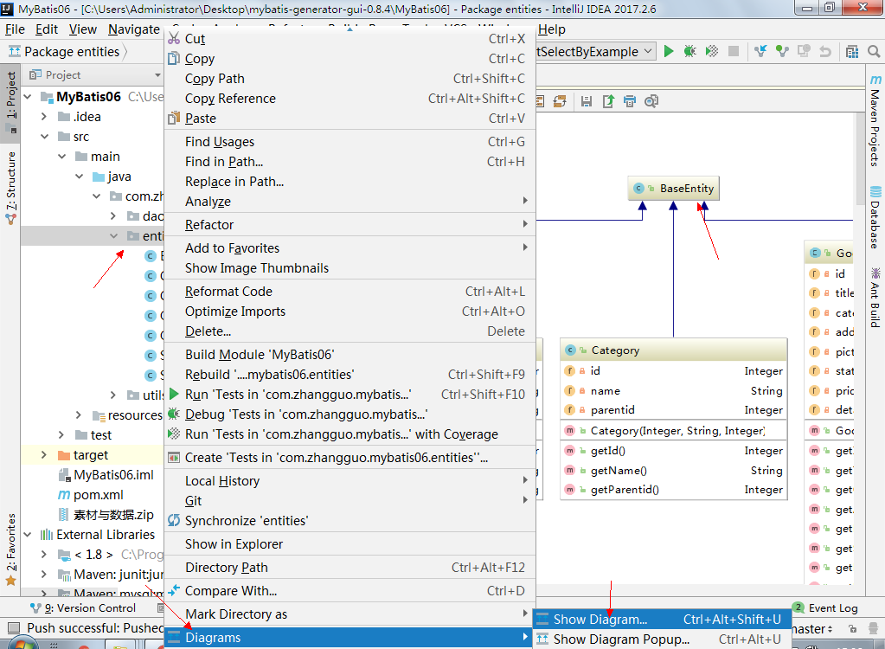This screenshot has width=885, height=649.
Task: Choose Show Diagram... from submenu
Action: (x=662, y=620)
